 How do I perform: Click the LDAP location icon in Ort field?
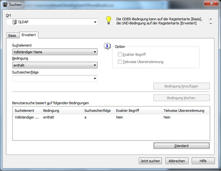[x=14, y=22]
